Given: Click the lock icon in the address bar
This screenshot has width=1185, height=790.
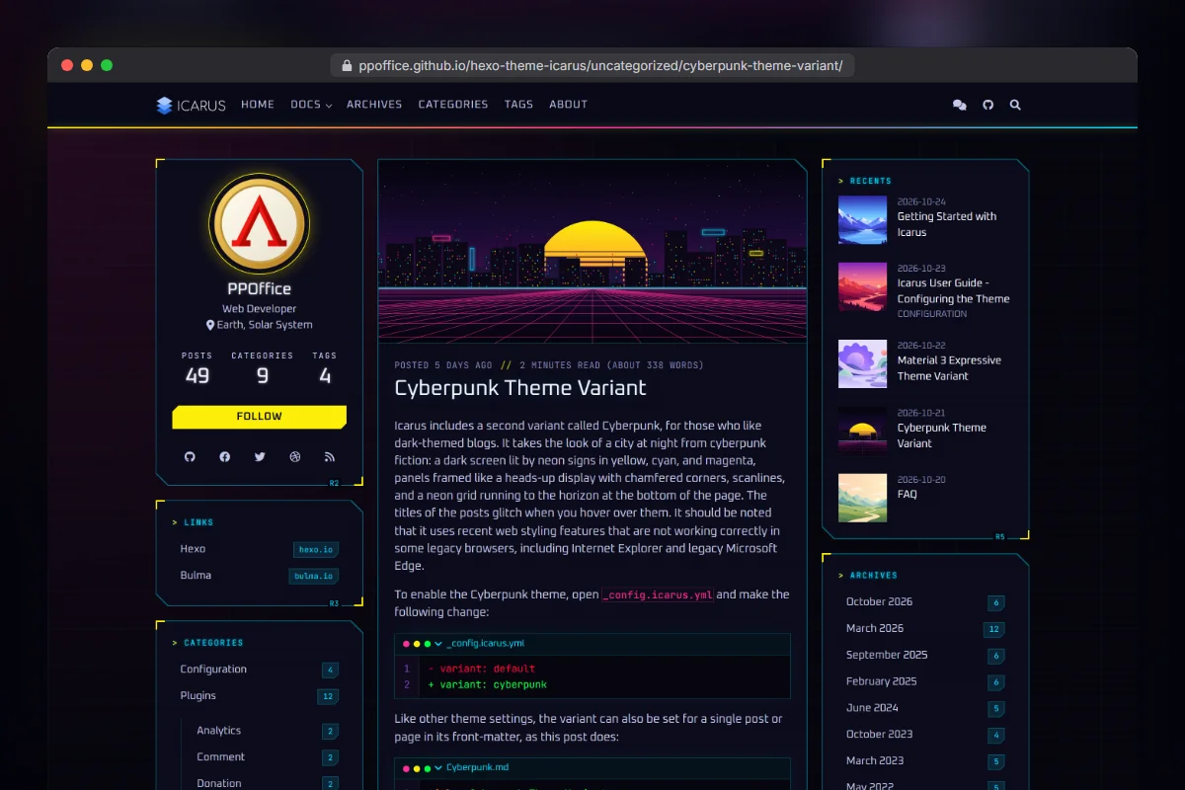Looking at the screenshot, I should pos(346,66).
